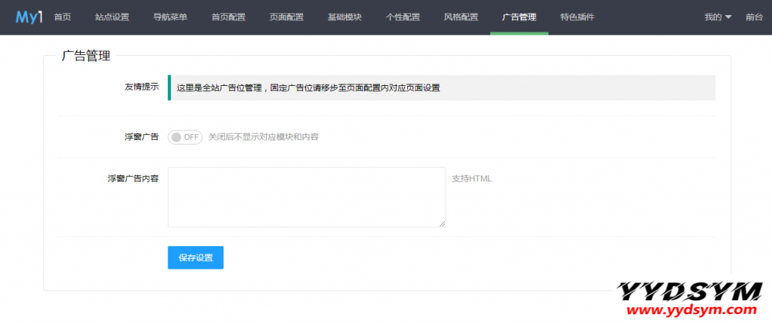The width and height of the screenshot is (772, 323).
Task: Toggle the 浮窗广告 OFF switch
Action: click(185, 137)
